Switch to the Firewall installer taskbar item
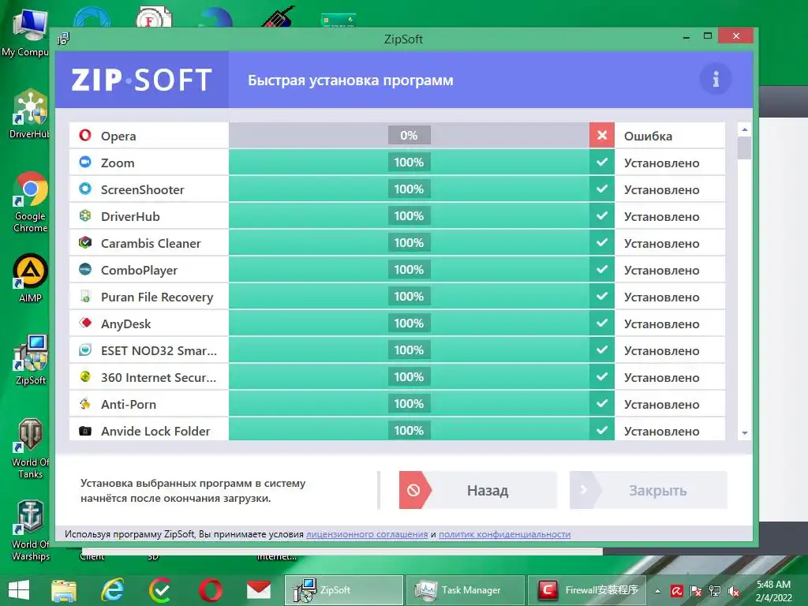 tap(587, 590)
